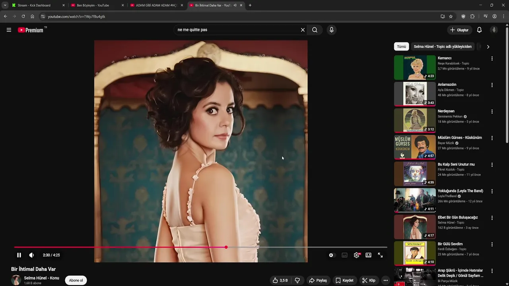Subscribe with Abone ol button
The width and height of the screenshot is (509, 286).
click(x=76, y=280)
